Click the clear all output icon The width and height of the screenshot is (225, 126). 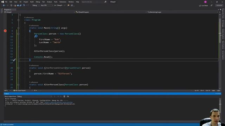tap(64, 97)
